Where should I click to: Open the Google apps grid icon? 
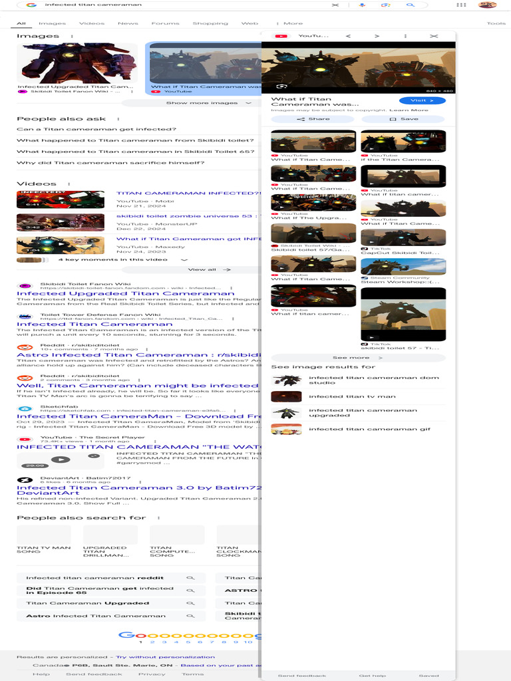click(x=462, y=5)
